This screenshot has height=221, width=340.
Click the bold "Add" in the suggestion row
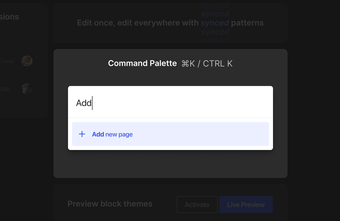click(98, 134)
